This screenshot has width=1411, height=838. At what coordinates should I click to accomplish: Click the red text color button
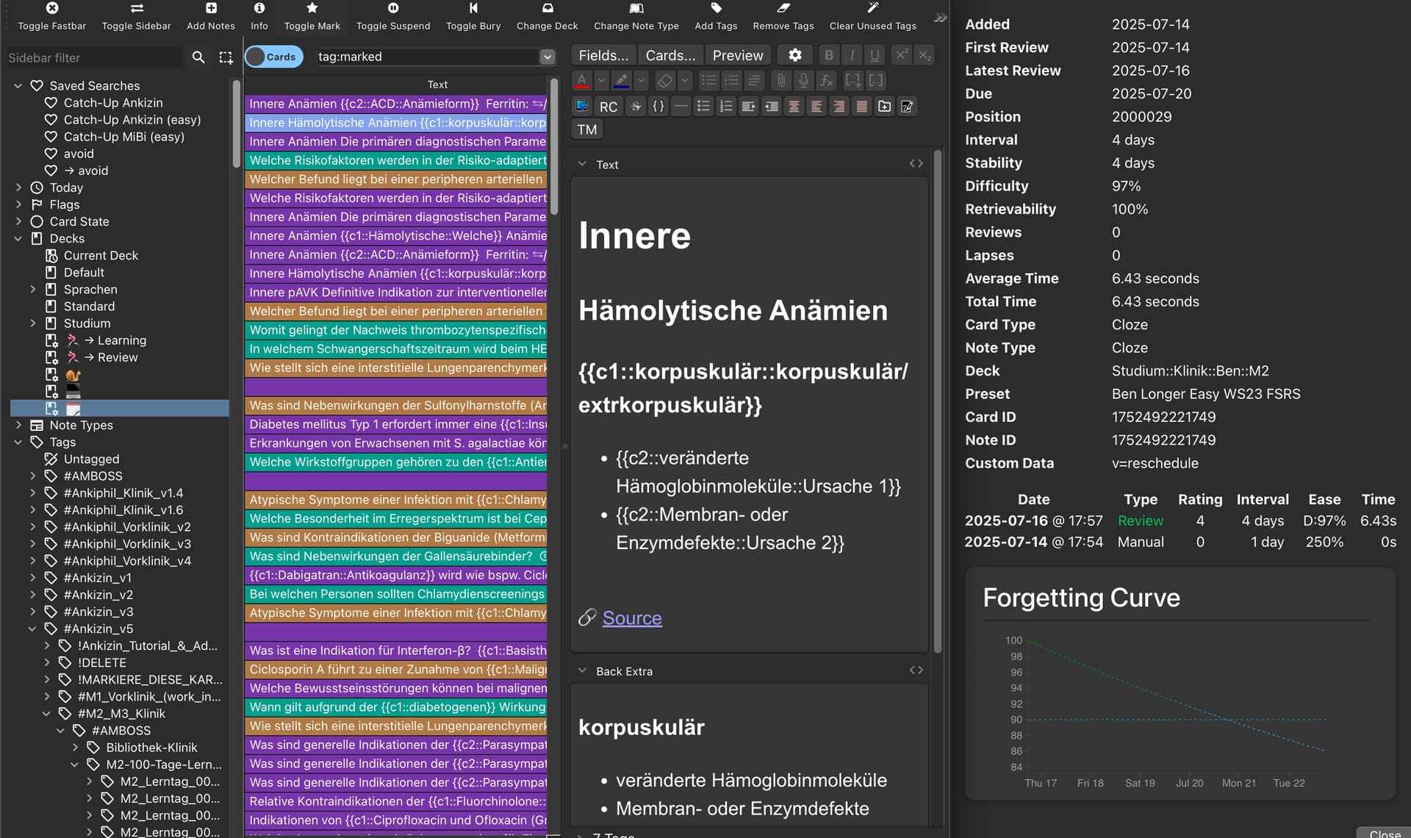[x=581, y=81]
